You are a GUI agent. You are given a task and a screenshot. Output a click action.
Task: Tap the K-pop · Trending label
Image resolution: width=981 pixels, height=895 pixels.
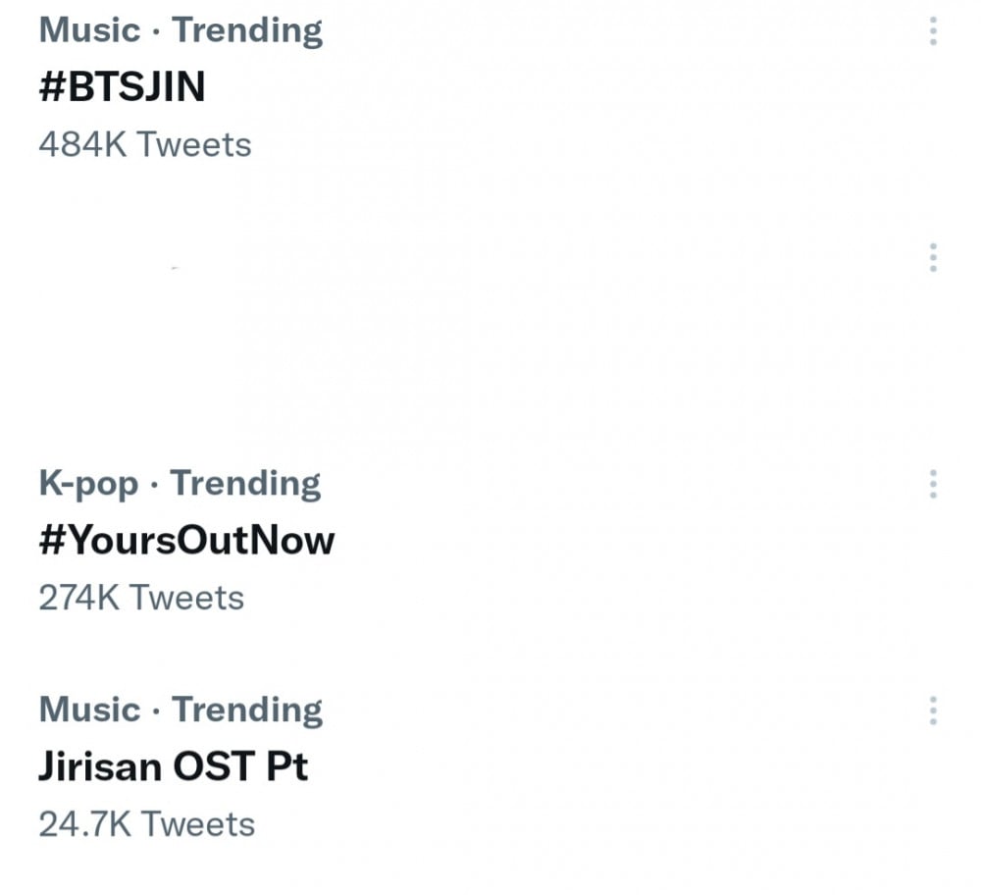click(180, 484)
